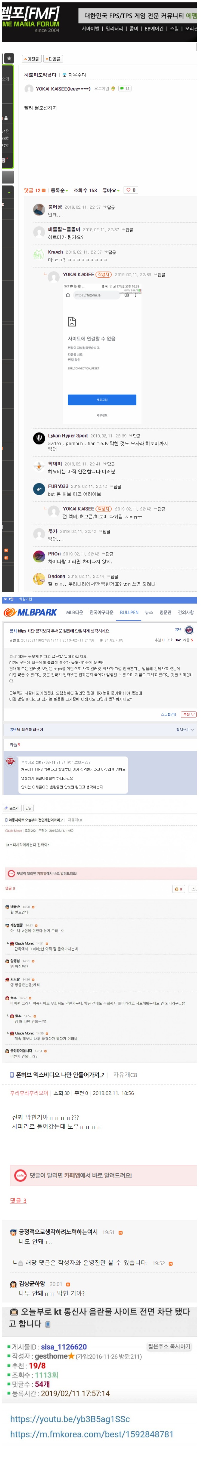The image size is (210, 1459).
Task: Open the MLBPARK logo
Action: point(30,612)
